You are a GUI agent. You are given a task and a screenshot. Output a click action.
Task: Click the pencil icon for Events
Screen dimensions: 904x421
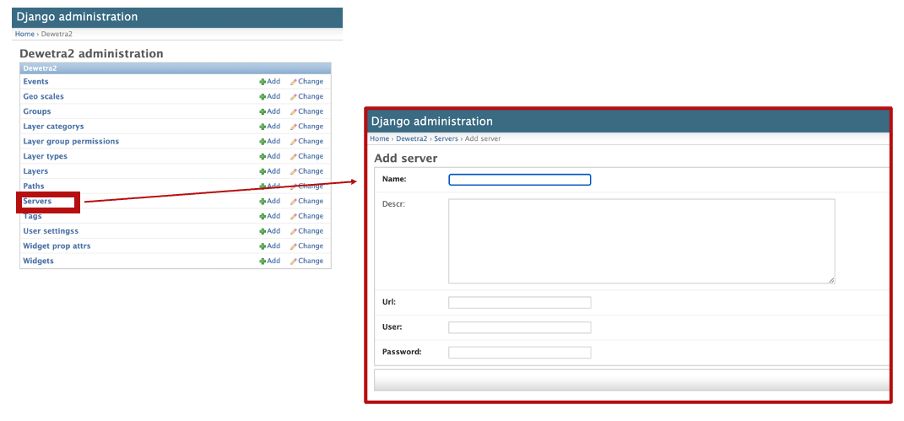(294, 82)
